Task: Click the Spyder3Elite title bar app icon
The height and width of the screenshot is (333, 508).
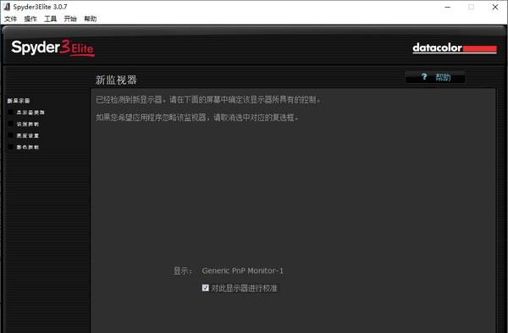Action: [x=7, y=7]
